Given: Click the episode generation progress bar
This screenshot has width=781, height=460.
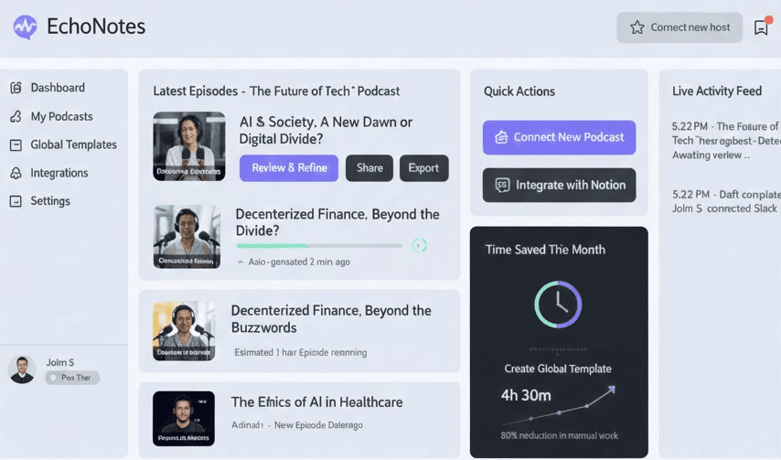Looking at the screenshot, I should (319, 245).
